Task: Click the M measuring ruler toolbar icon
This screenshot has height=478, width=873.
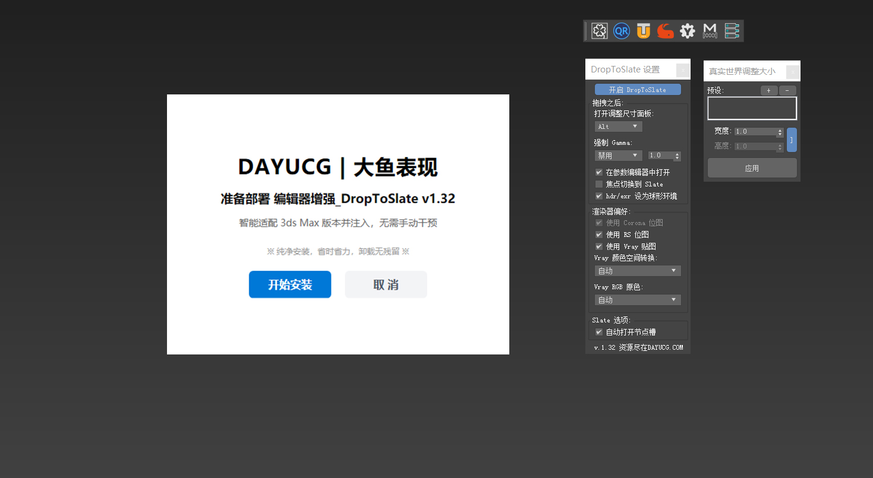Action: coord(710,31)
